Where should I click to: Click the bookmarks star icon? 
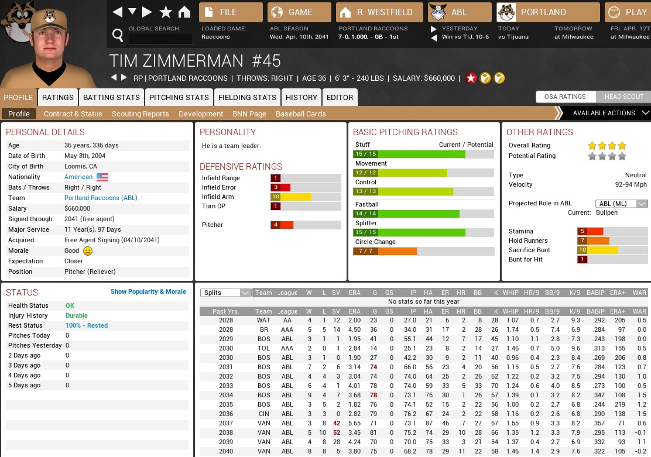(x=166, y=12)
